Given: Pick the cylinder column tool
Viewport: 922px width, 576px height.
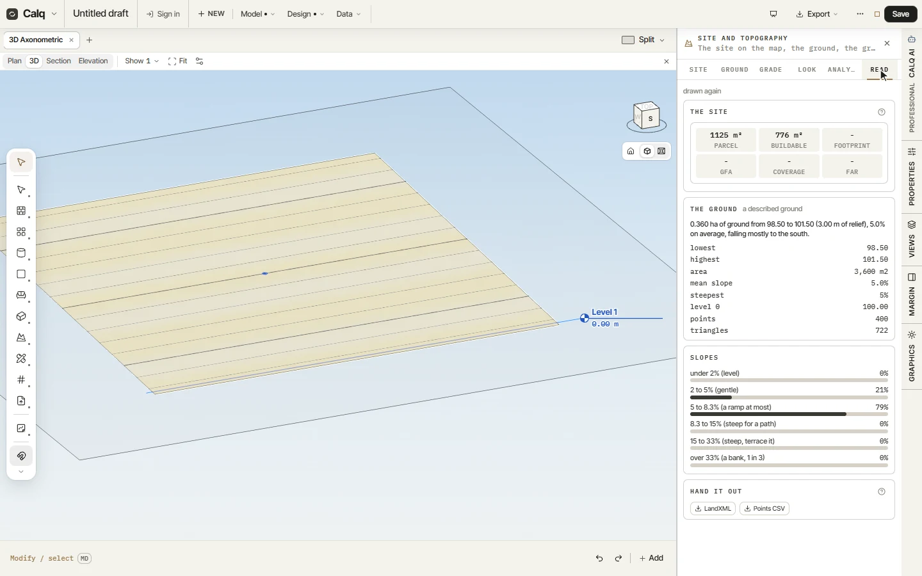Looking at the screenshot, I should coord(21,253).
